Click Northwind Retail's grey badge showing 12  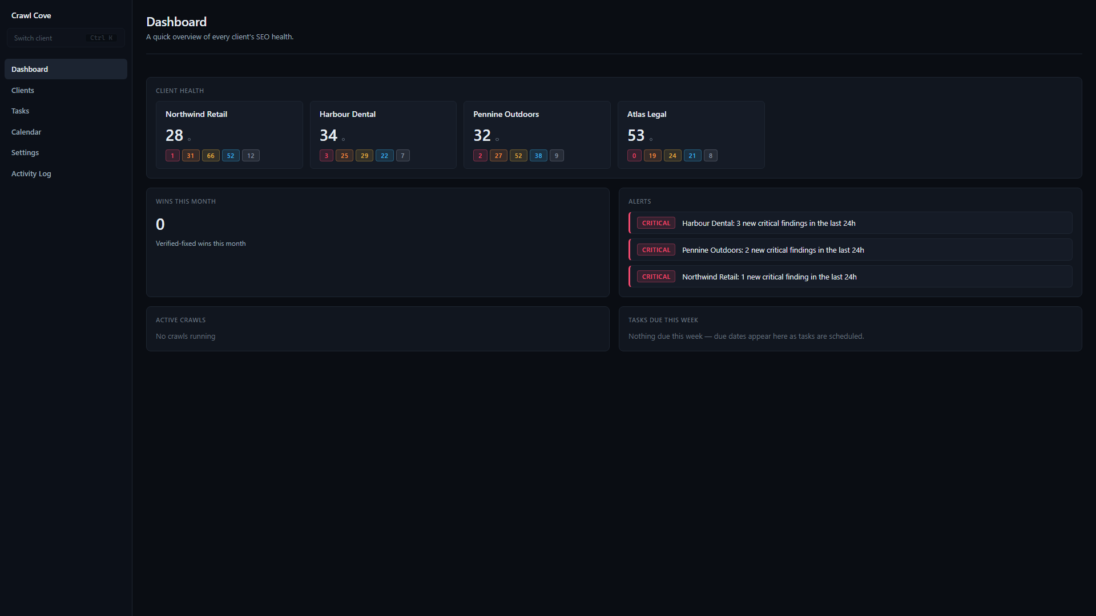tap(251, 156)
